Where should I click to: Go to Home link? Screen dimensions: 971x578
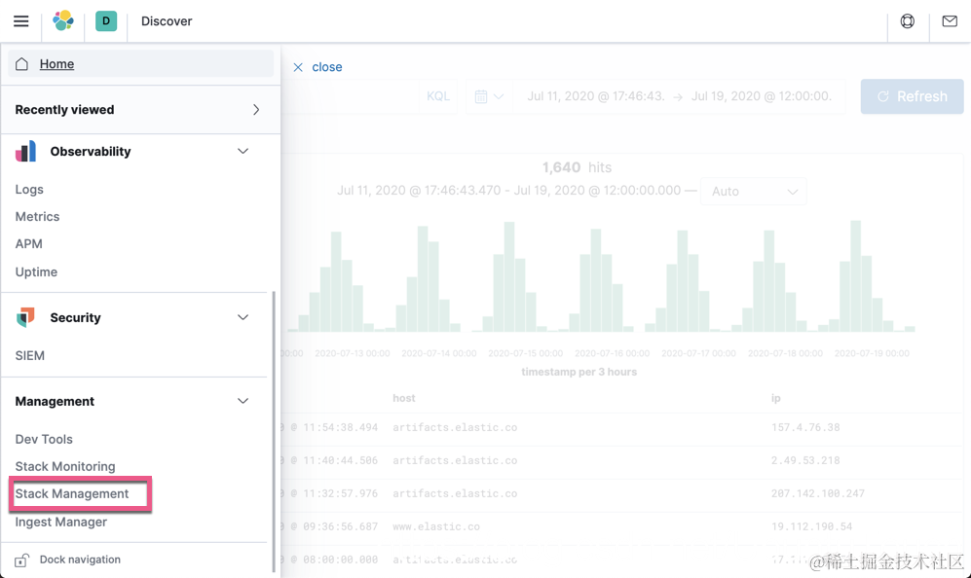tap(56, 64)
